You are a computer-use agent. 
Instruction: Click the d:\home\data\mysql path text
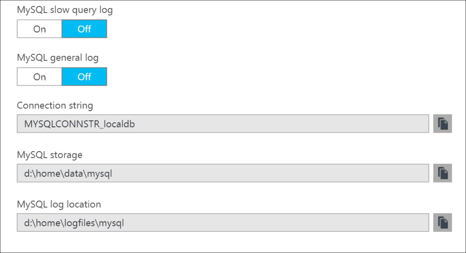tap(68, 174)
